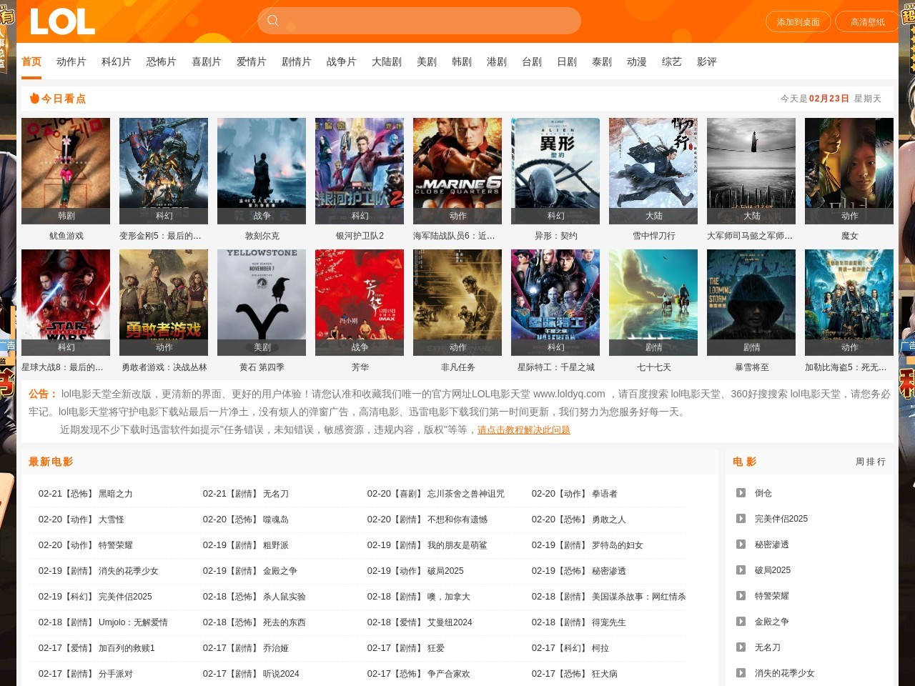The height and width of the screenshot is (686, 915).
Task: Open the 爱情片 category
Action: (252, 61)
